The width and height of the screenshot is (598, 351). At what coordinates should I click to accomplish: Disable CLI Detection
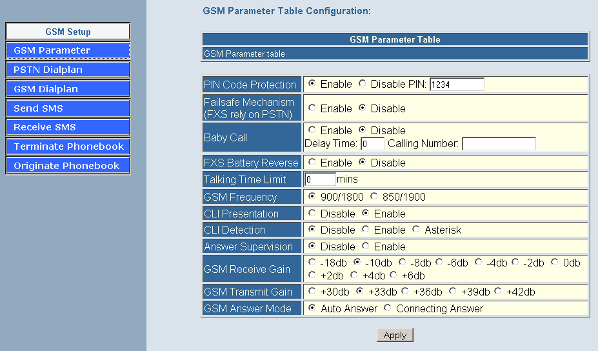[x=312, y=229]
